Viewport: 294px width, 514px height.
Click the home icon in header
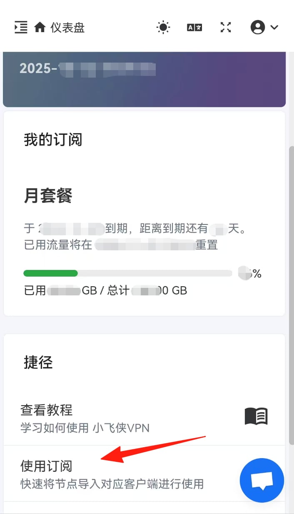pos(40,28)
